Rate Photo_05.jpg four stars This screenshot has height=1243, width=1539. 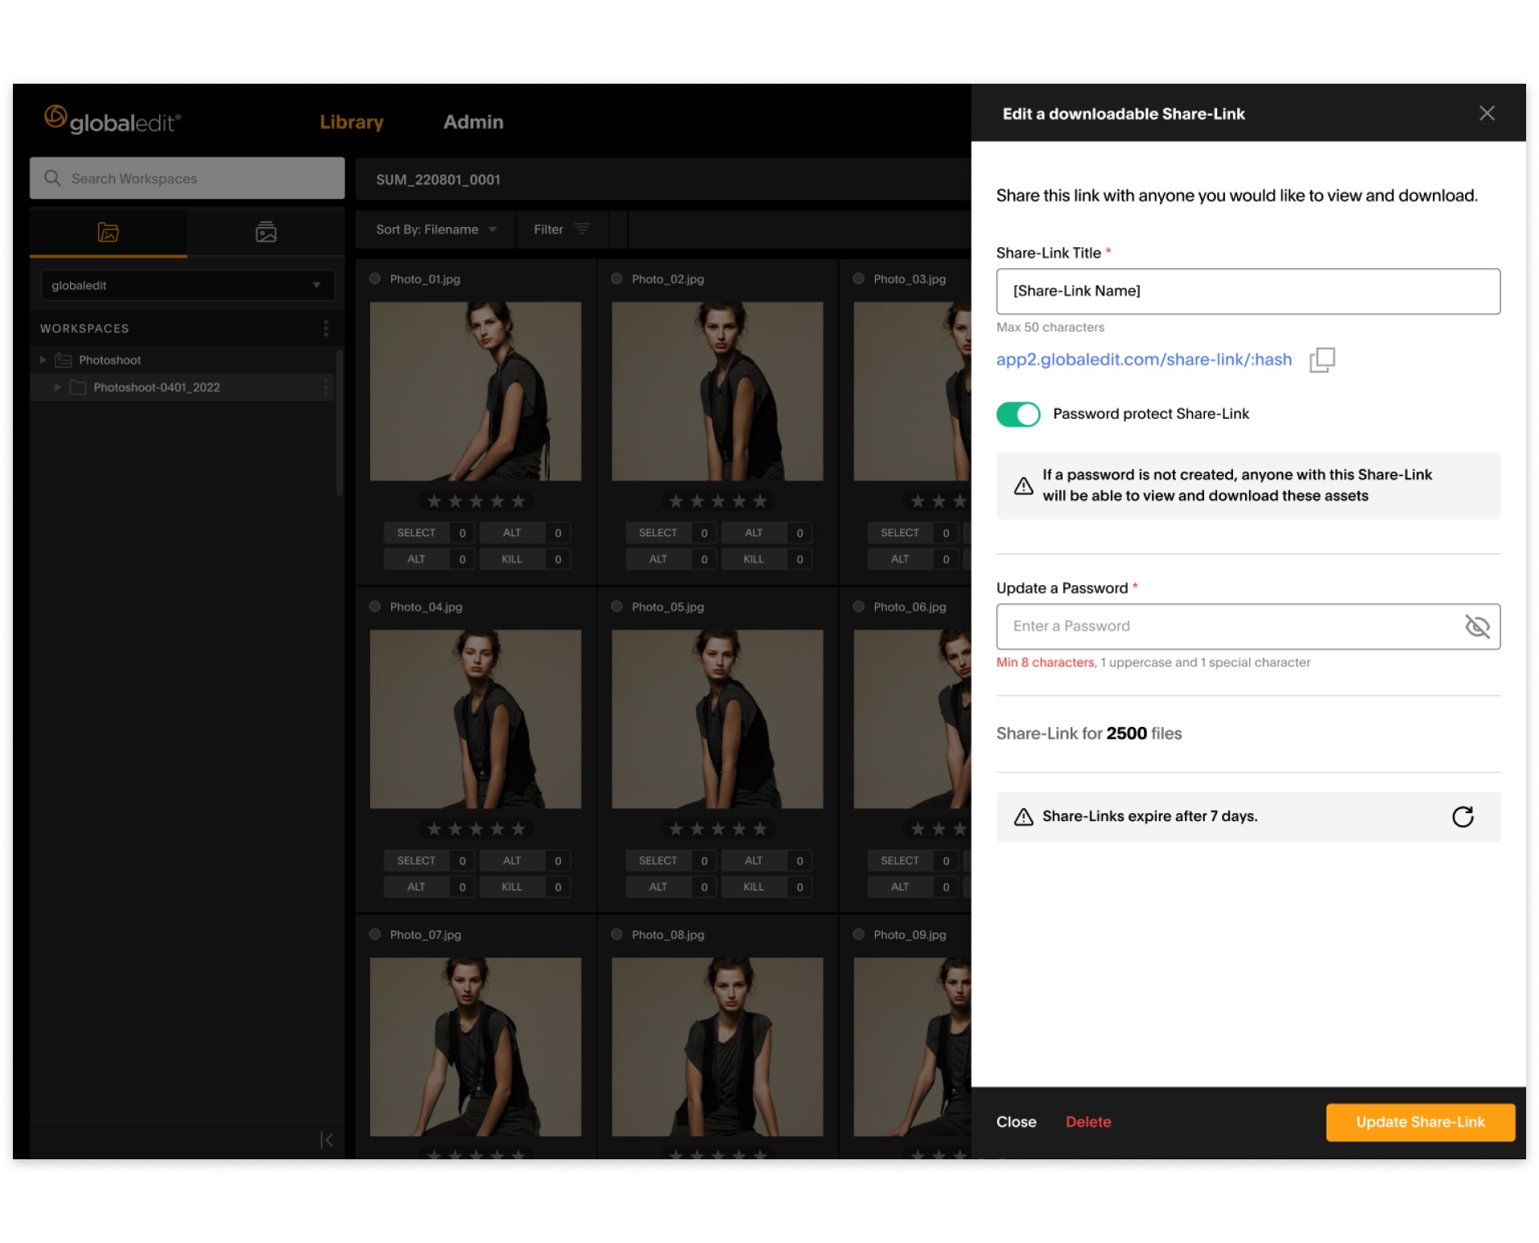pyautogui.click(x=739, y=828)
